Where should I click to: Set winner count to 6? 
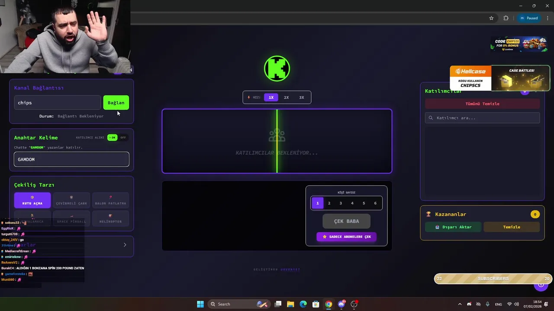click(375, 203)
